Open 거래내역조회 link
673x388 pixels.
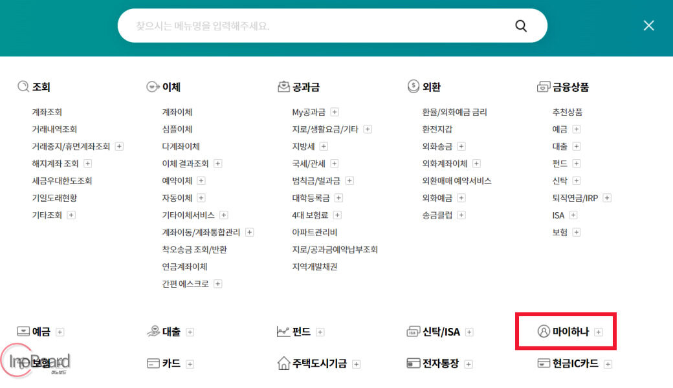[x=54, y=129]
